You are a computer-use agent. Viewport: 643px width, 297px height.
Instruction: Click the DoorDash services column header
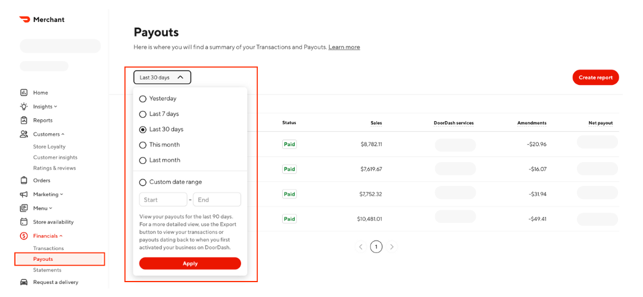(x=454, y=123)
